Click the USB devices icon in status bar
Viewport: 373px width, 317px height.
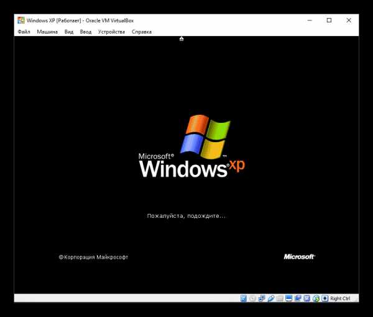pyautogui.click(x=270, y=298)
